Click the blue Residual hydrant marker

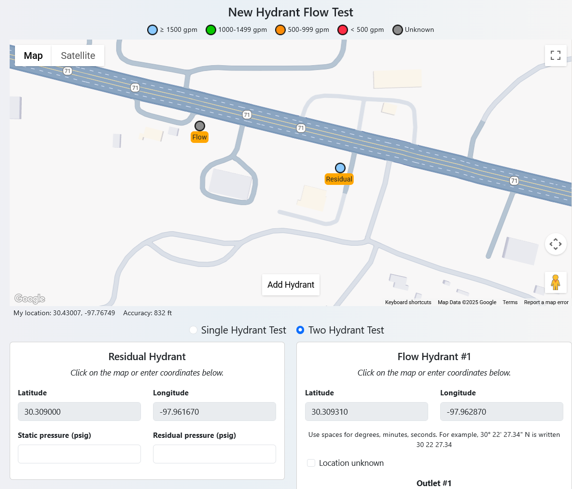pyautogui.click(x=340, y=168)
